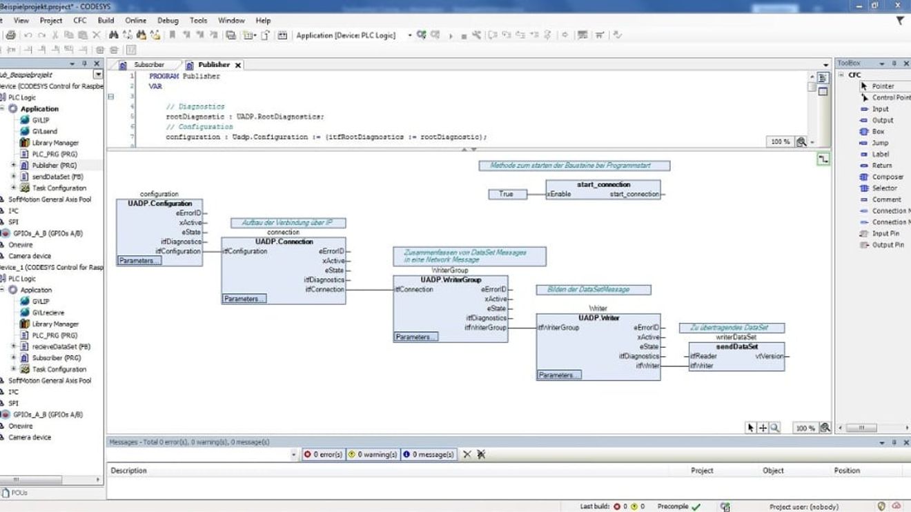Select the Composer element in ToolBox
This screenshot has height=512, width=911.
881,177
